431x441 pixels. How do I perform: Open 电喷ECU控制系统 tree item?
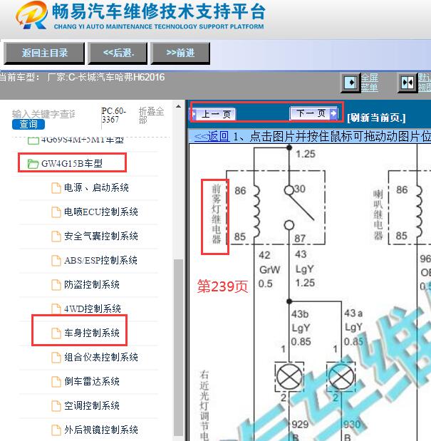point(101,212)
